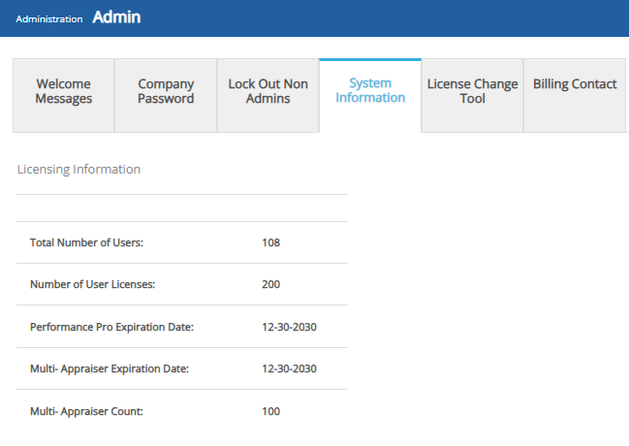This screenshot has width=629, height=446.
Task: Click the user licenses value 200
Action: 270,285
